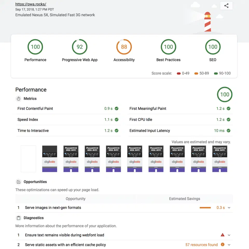249x249 pixels.
Task: Click the orange info icon near 57 resources found
Action: 222,244
